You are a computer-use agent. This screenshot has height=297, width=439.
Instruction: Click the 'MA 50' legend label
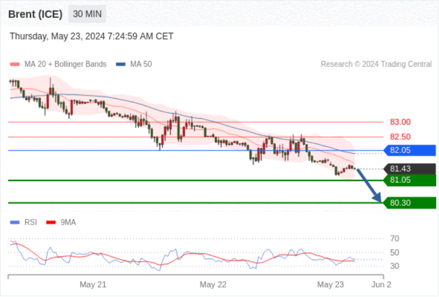[x=141, y=64]
